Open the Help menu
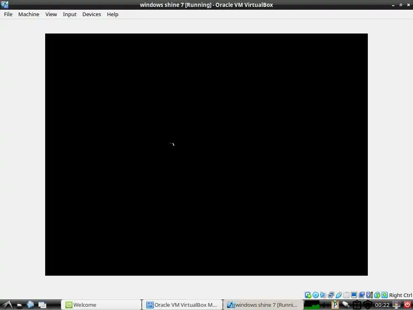 point(113,14)
